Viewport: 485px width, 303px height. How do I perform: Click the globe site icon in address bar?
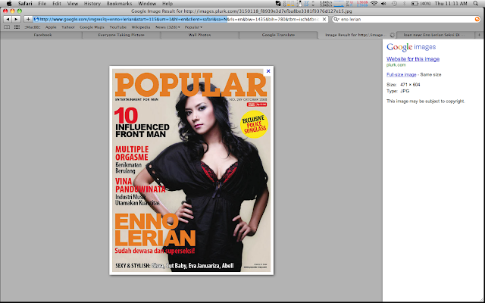click(36, 19)
